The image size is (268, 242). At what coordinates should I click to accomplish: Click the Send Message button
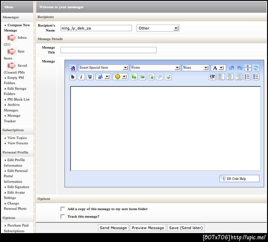click(113, 228)
